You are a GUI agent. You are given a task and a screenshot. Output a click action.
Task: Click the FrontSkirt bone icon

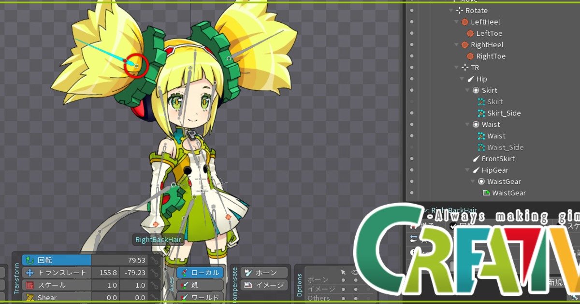(476, 159)
